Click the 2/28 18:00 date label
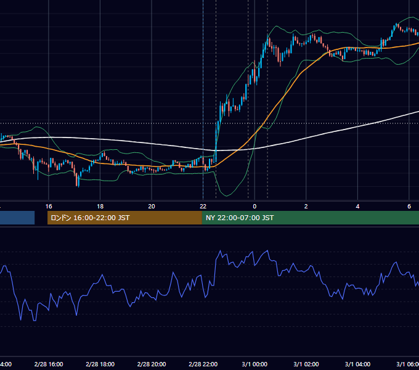Screen dimensions: 419x370 pyautogui.click(x=100, y=364)
